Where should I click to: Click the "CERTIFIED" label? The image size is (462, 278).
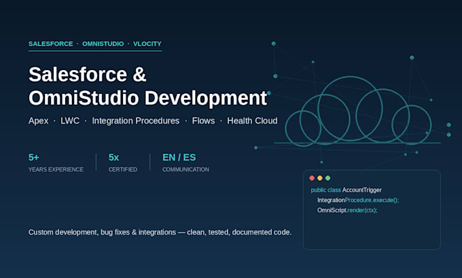click(123, 169)
